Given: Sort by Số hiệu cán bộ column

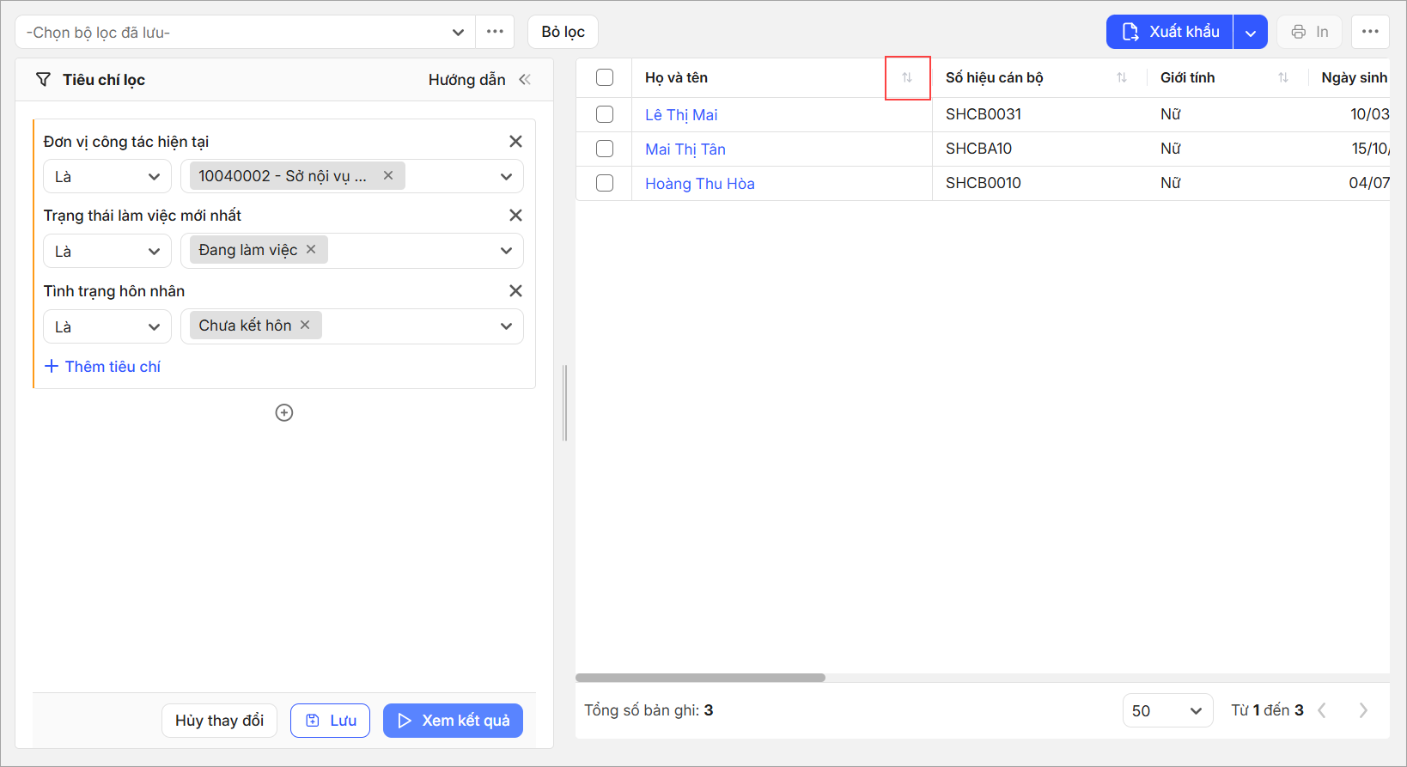Looking at the screenshot, I should tap(1121, 78).
